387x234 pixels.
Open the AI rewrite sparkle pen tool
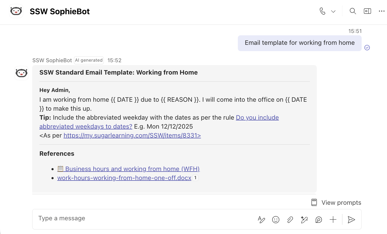[x=304, y=220]
